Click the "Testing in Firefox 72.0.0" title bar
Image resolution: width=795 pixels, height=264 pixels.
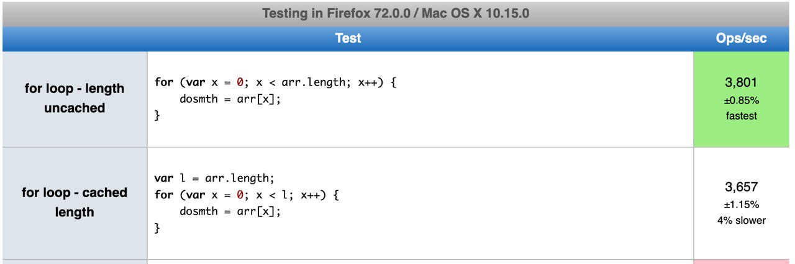point(396,13)
